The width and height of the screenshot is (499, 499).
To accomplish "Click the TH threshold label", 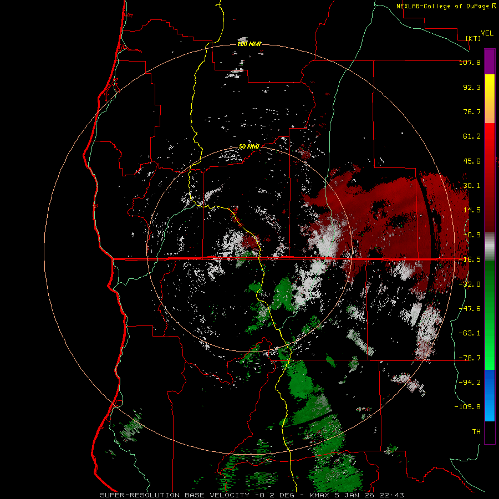I will pos(476,432).
